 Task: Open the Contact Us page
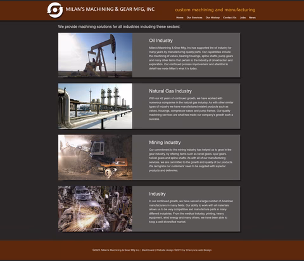click(230, 18)
